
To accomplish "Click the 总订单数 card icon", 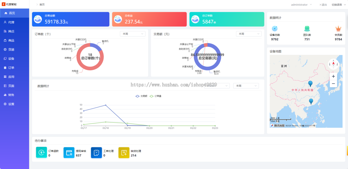I will tap(195, 19).
